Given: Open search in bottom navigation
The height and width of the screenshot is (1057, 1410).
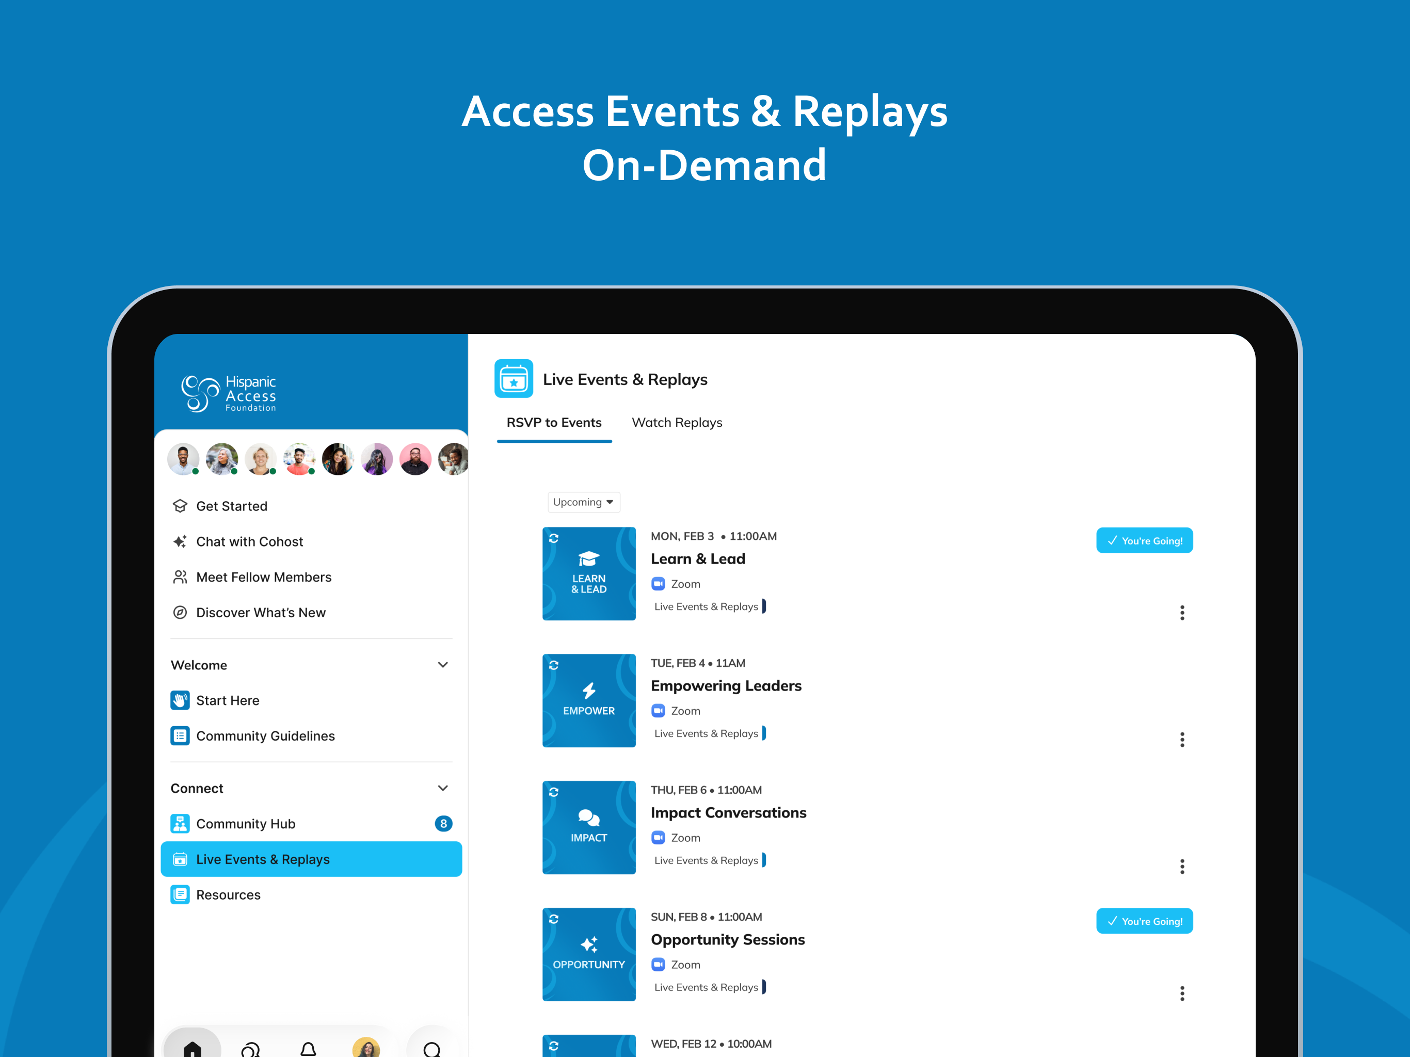Looking at the screenshot, I should tap(432, 1049).
